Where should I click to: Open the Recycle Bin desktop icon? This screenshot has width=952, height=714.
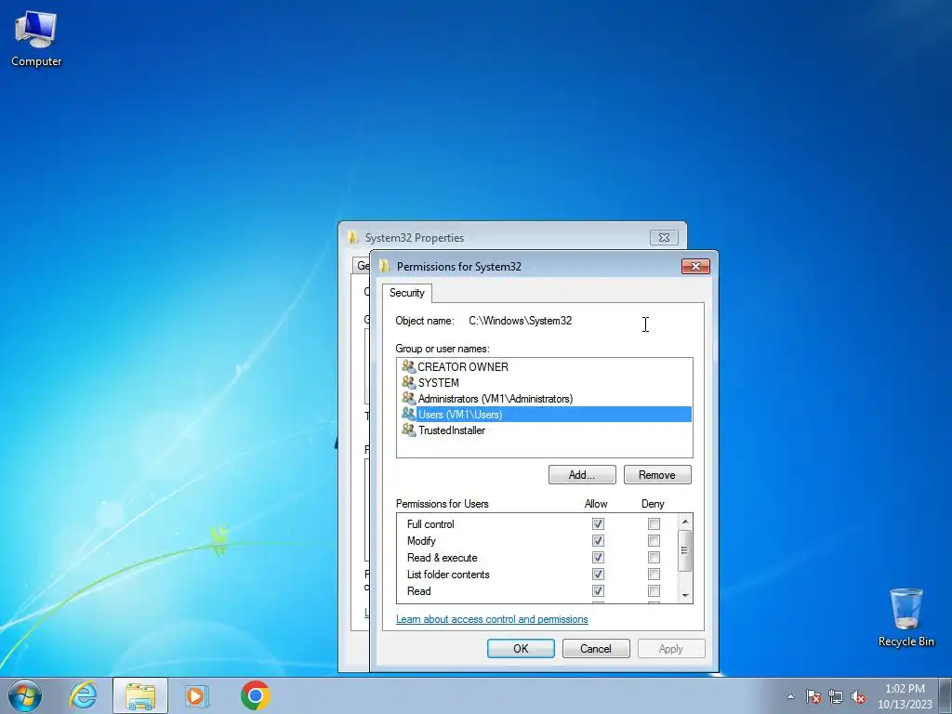coord(906,617)
